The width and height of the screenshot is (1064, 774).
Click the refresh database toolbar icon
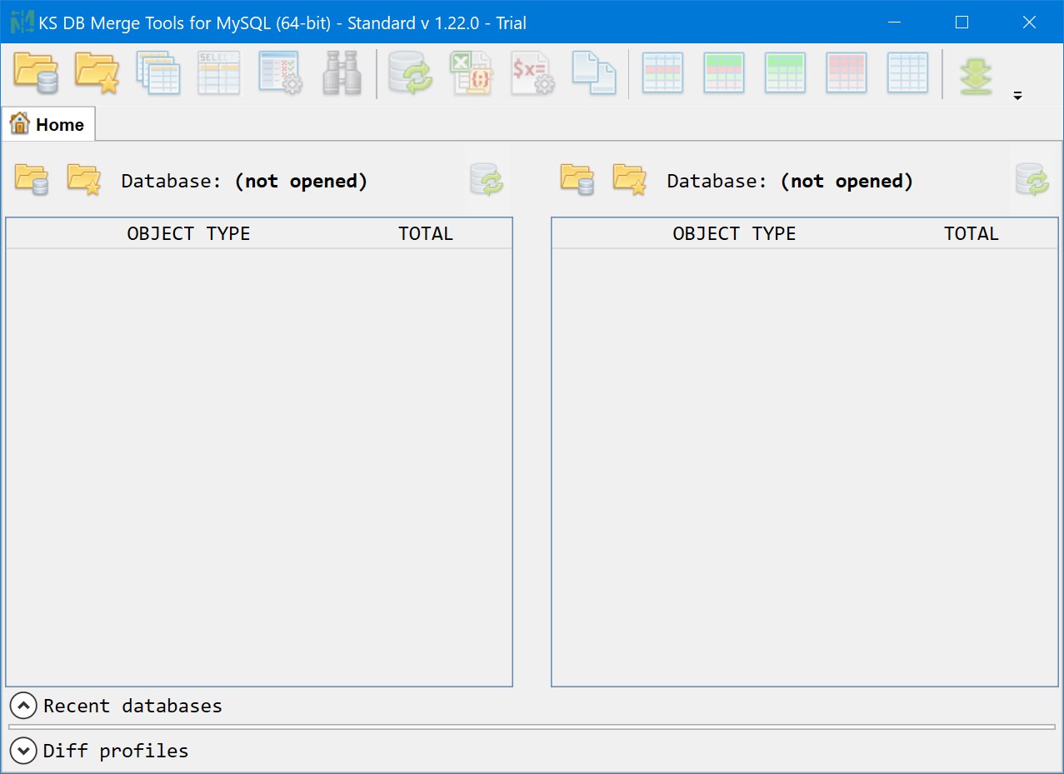tap(411, 73)
